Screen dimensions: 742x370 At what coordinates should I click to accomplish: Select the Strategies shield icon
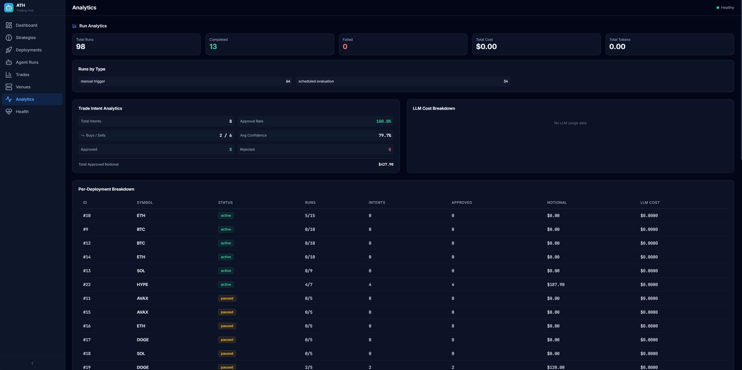[9, 38]
